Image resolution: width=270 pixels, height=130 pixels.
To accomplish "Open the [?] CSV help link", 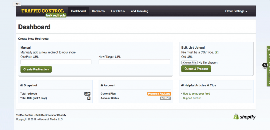I will 217,53.
